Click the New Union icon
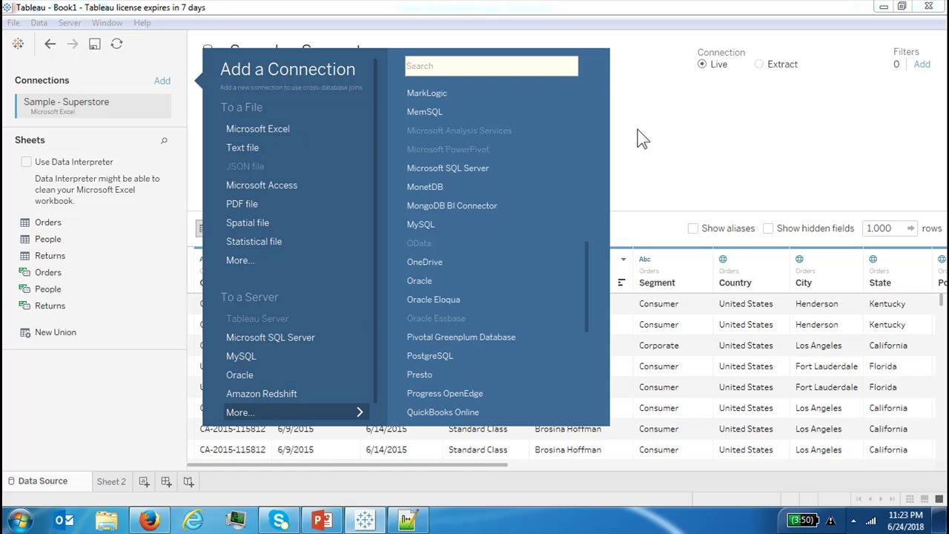Viewport: 949px width, 534px height. point(25,332)
